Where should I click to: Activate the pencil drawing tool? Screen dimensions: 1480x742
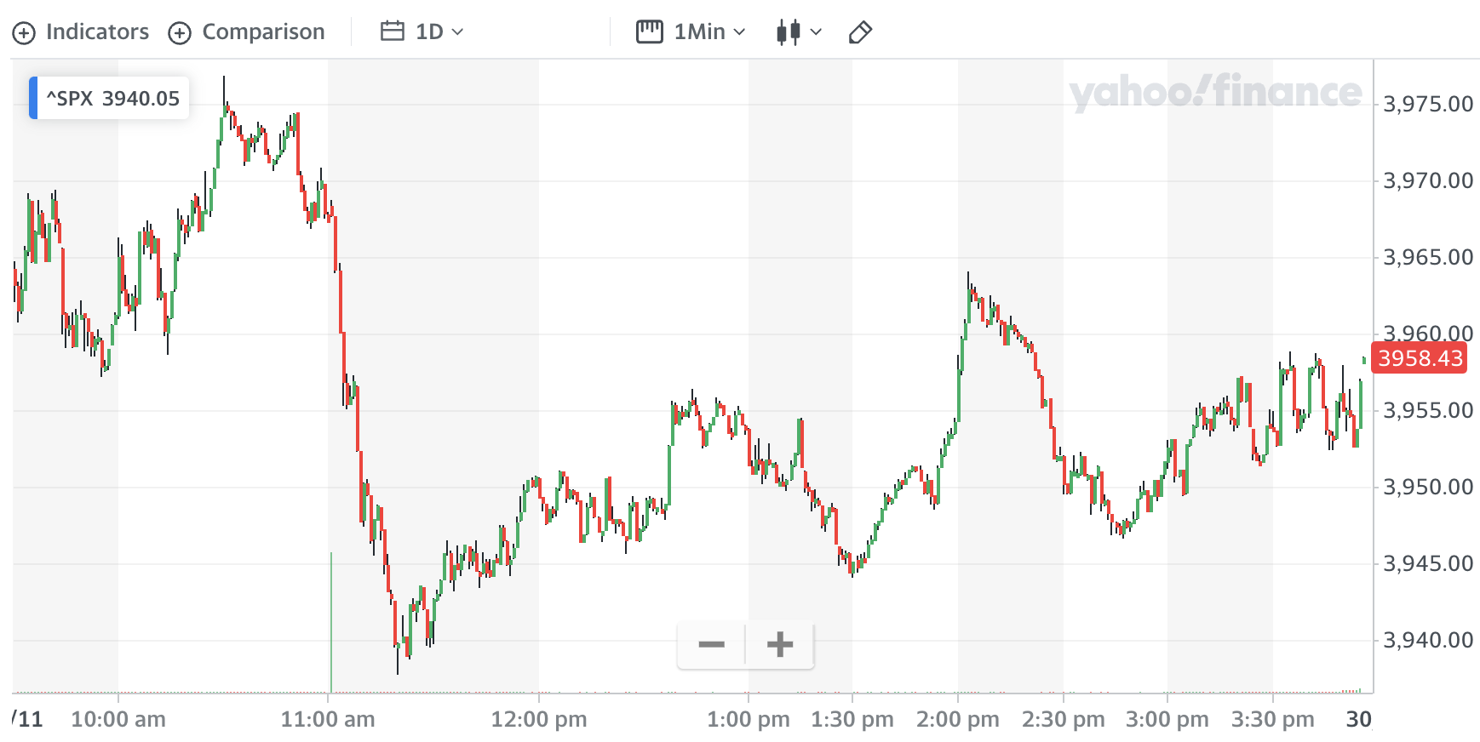point(860,32)
